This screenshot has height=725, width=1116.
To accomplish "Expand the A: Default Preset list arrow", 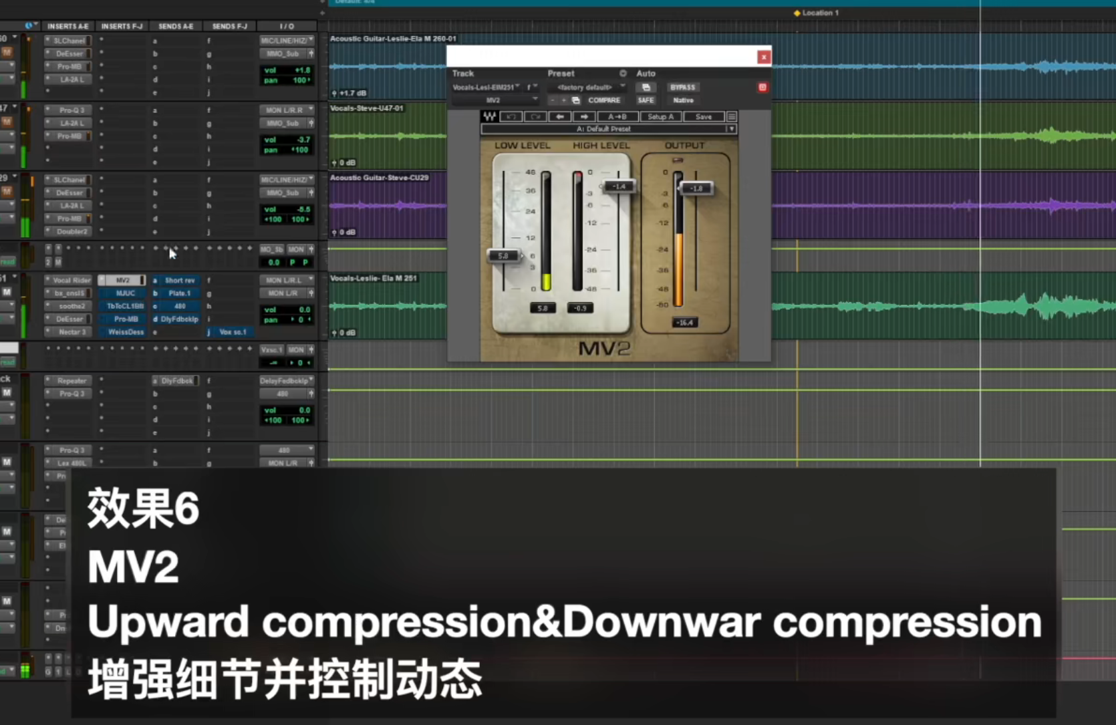I will [x=732, y=129].
